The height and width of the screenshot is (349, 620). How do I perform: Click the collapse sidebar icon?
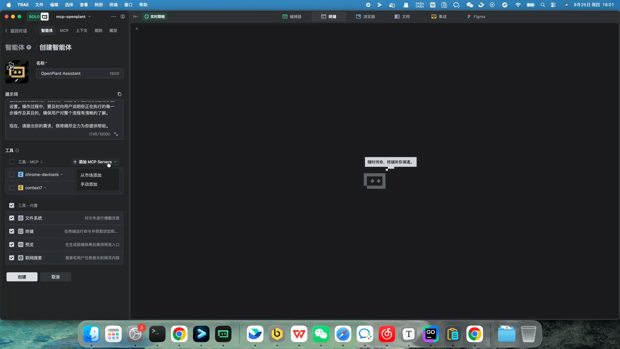click(136, 16)
